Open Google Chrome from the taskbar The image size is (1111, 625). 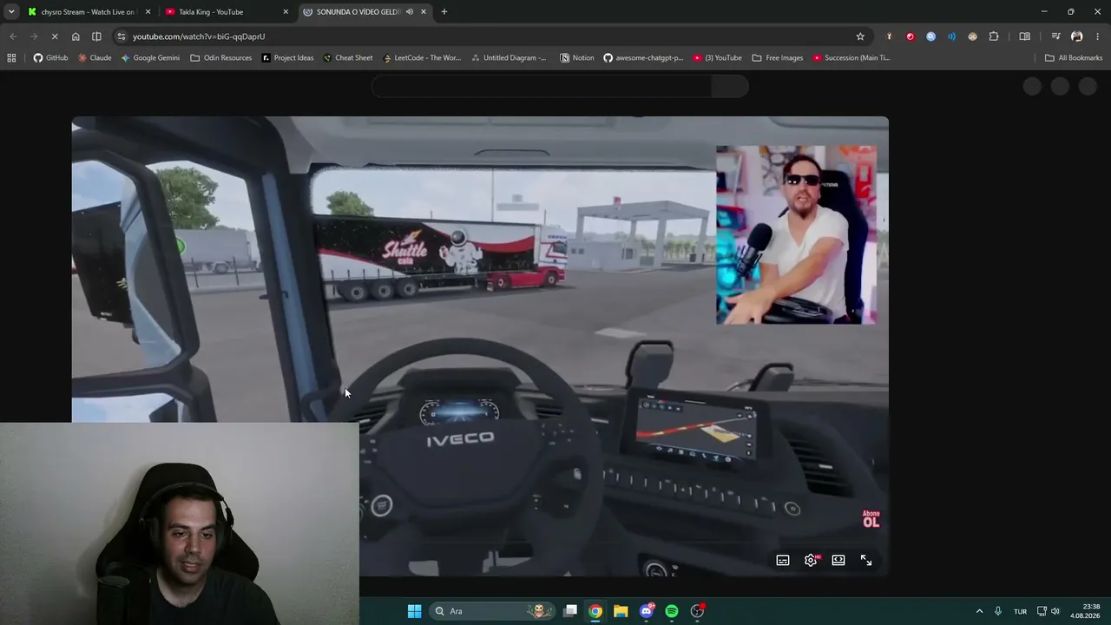595,611
